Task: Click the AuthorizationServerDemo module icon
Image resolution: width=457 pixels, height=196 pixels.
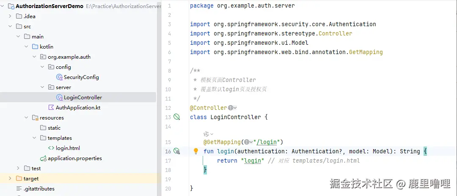Action: (11, 6)
